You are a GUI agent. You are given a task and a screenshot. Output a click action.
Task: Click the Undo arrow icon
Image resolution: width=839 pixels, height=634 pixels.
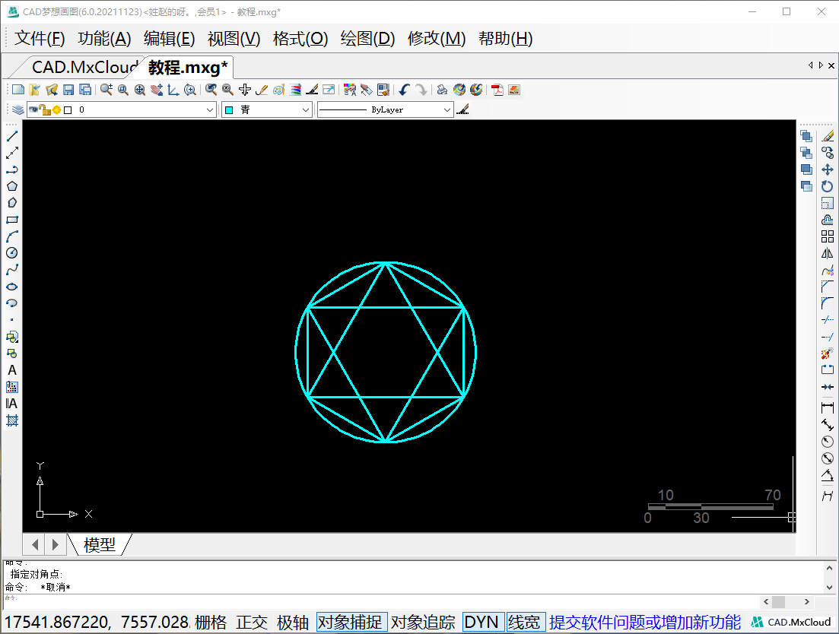(x=404, y=90)
